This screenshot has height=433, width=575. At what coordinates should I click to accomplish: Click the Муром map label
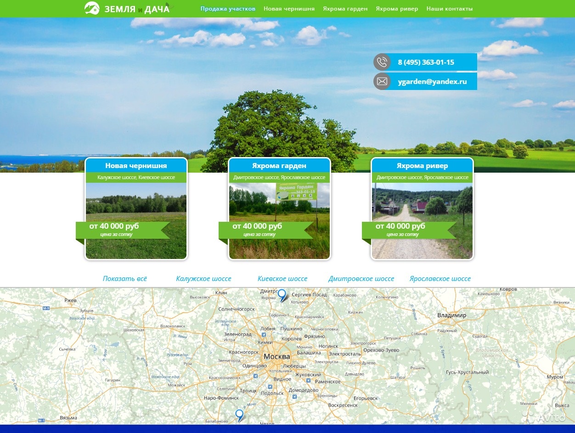tap(555, 377)
